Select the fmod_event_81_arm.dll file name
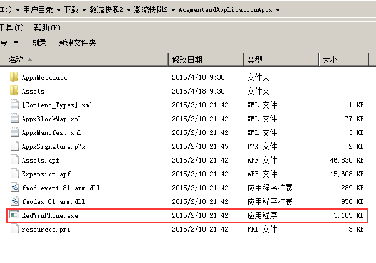 [x=61, y=188]
